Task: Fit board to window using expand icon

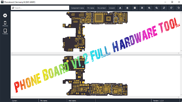Action: [142, 8]
